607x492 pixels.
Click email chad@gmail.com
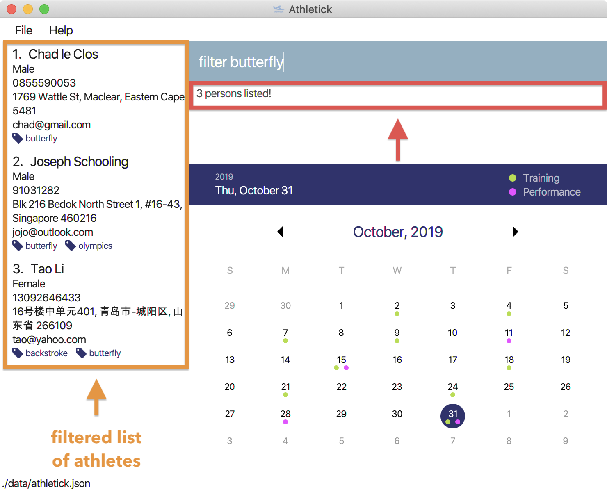pyautogui.click(x=52, y=125)
